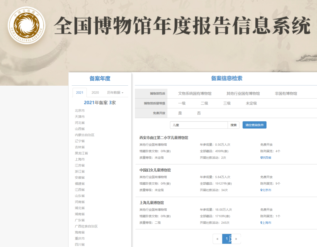This screenshot has width=317, height=247.
Task: Select 辽宁省 in province list
Action: pyautogui.click(x=80, y=141)
